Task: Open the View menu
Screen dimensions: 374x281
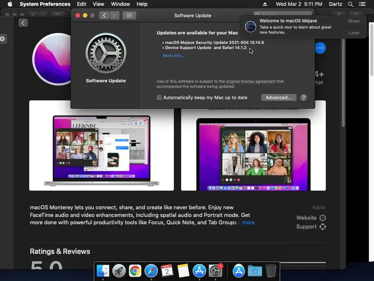Action: [98, 4]
